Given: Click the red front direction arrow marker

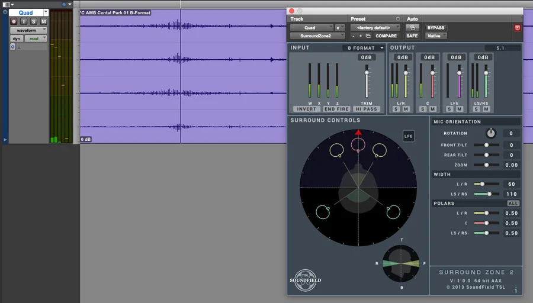Looking at the screenshot, I should [x=358, y=132].
